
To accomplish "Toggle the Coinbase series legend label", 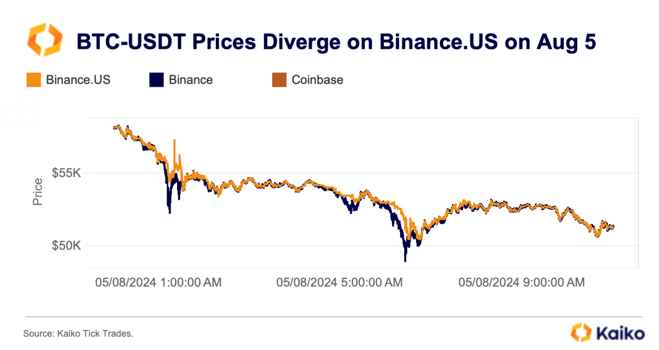I will click(317, 80).
